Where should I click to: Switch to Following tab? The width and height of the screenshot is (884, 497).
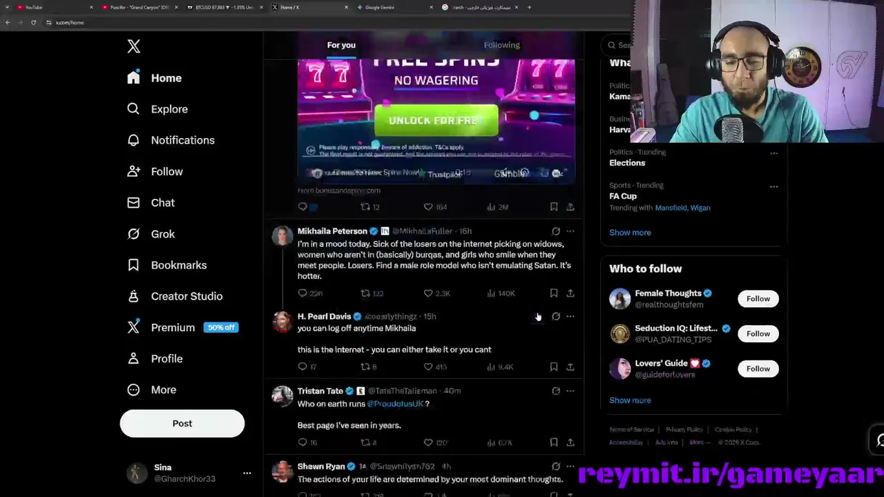(x=502, y=45)
